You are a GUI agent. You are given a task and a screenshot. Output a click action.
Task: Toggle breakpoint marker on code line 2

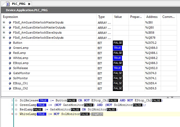(x=16, y=105)
